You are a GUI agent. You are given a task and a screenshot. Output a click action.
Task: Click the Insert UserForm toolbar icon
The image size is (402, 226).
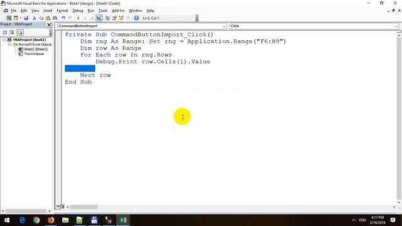tap(16, 18)
